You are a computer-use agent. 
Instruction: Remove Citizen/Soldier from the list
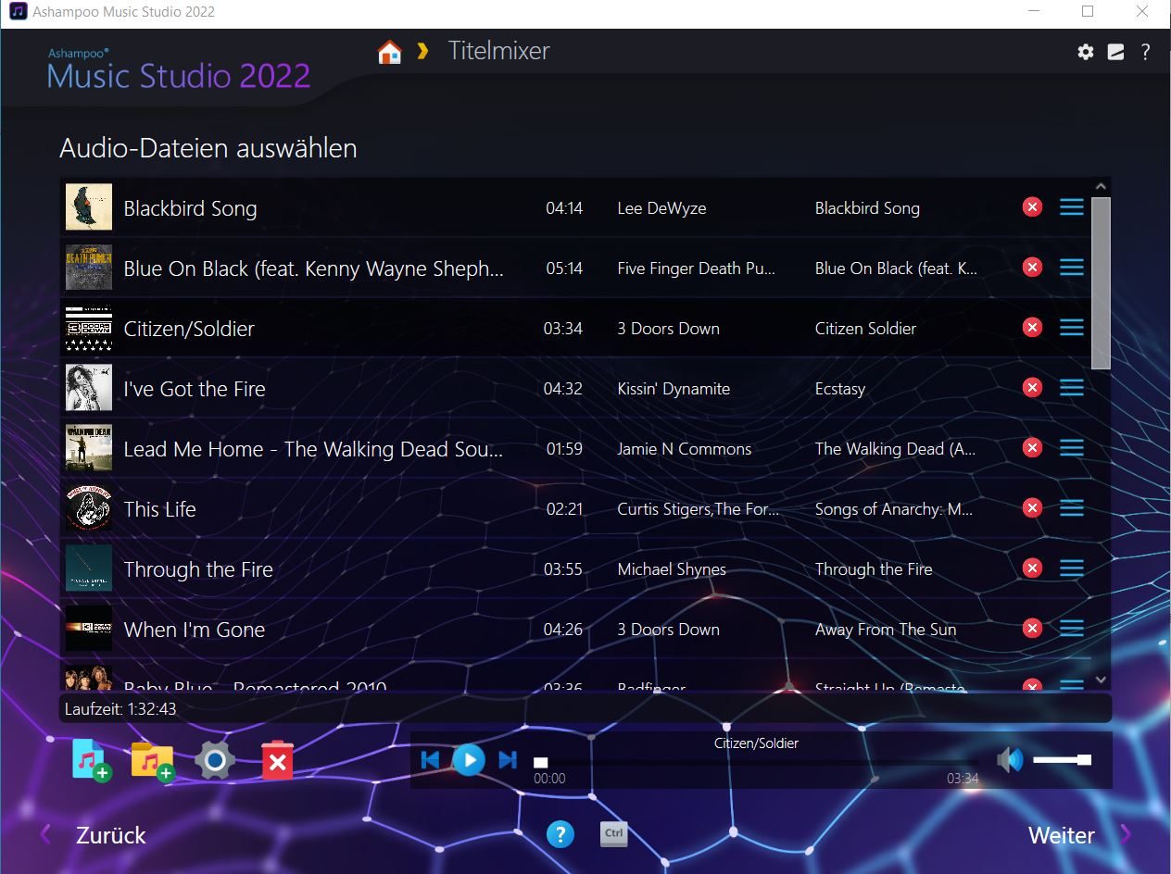[1032, 328]
